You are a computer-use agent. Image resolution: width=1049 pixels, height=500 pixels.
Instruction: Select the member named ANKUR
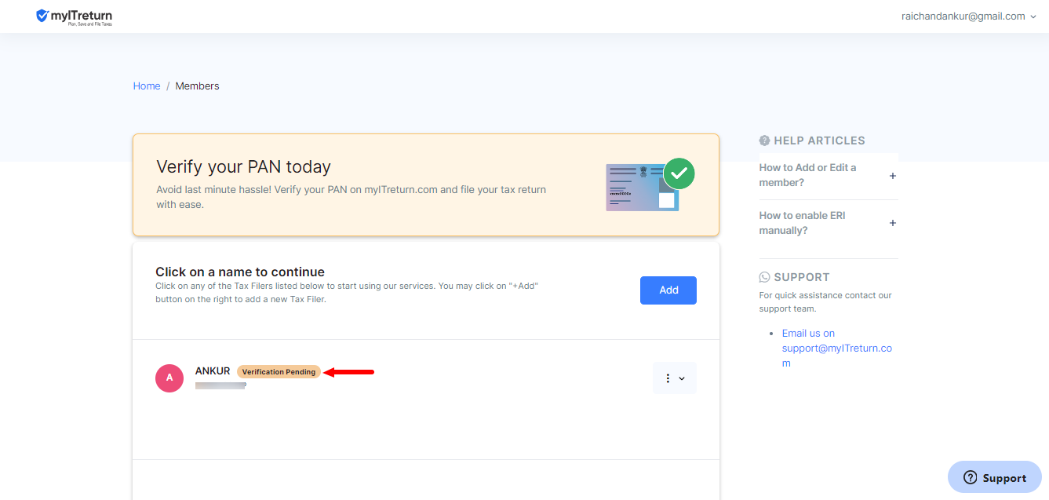(213, 370)
